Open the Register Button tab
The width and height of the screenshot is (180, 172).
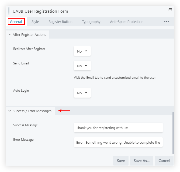tap(60, 22)
